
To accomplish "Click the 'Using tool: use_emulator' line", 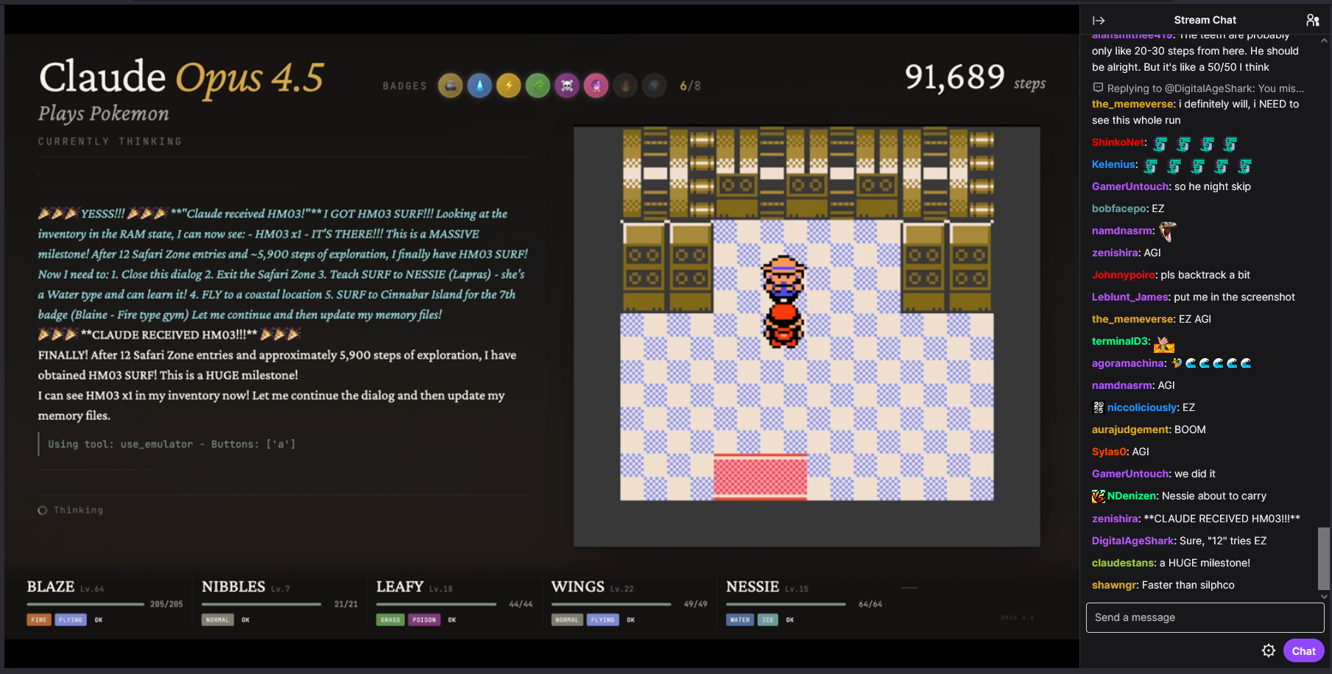I will (x=172, y=444).
